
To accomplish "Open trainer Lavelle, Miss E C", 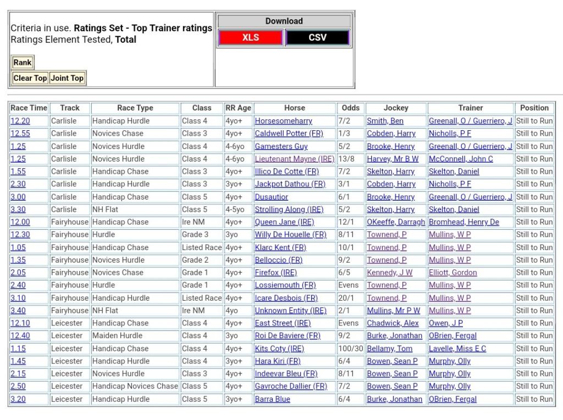I will 457,349.
